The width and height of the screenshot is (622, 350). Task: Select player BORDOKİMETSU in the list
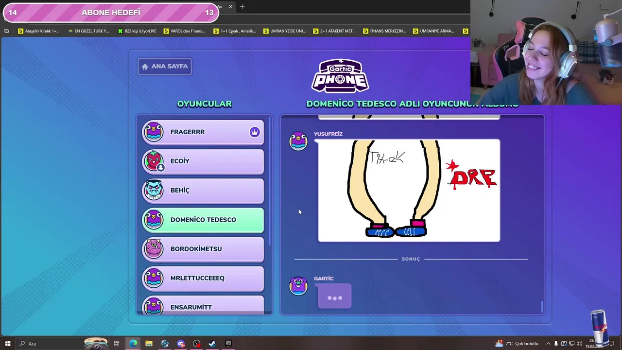pyautogui.click(x=203, y=249)
